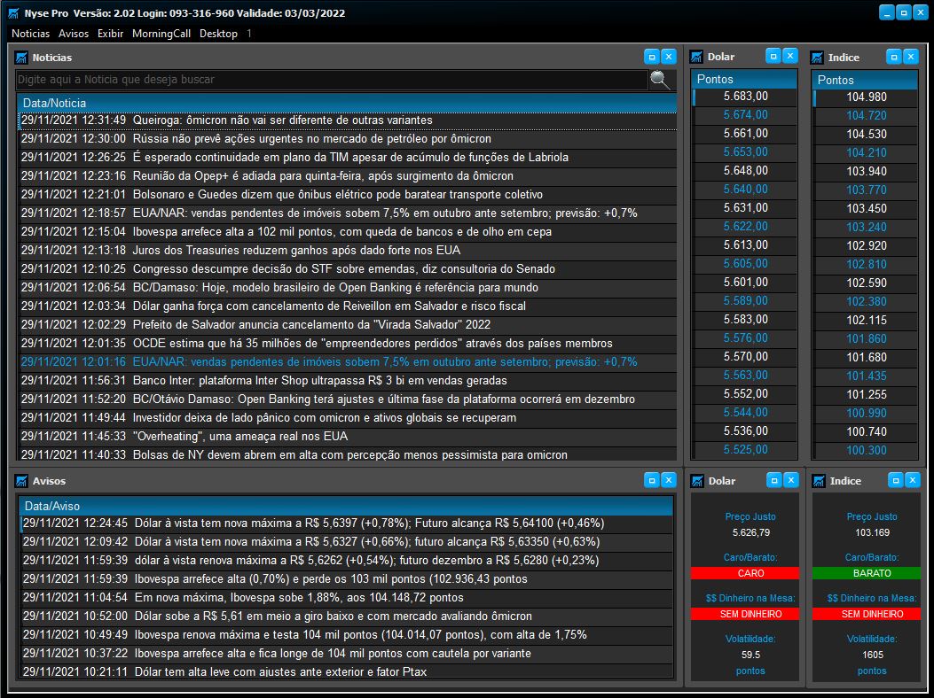Click the chart icon on Avisos panel title bar
Image resolution: width=934 pixels, height=698 pixels.
(20, 481)
